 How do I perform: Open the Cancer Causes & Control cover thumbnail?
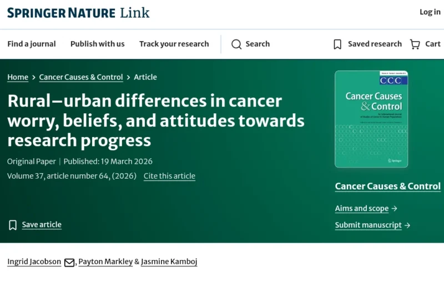click(371, 119)
